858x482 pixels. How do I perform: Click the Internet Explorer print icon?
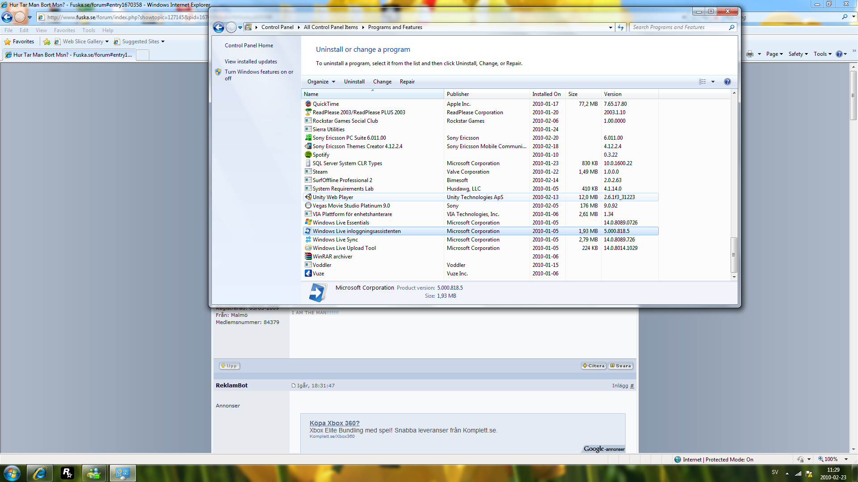click(x=750, y=54)
